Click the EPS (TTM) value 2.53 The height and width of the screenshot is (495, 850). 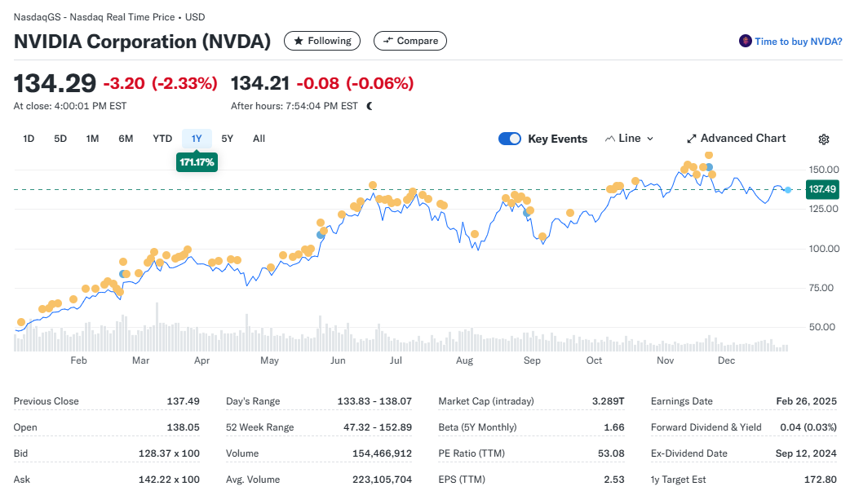coord(614,480)
